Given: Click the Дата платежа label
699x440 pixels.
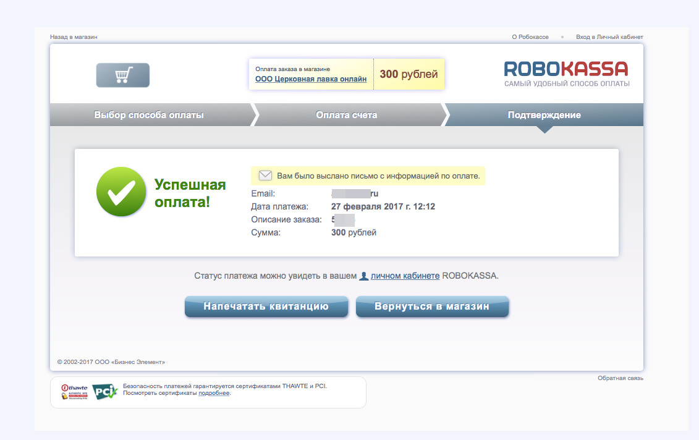Looking at the screenshot, I should pos(279,206).
